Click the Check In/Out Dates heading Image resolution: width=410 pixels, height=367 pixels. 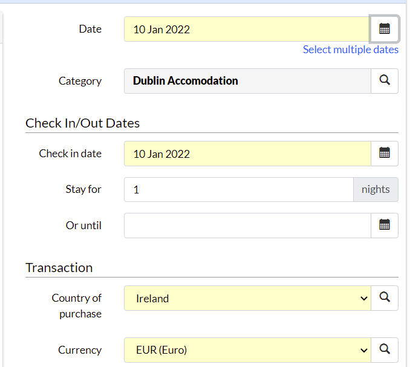82,123
